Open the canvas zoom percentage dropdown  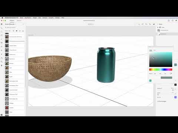click(91, 24)
